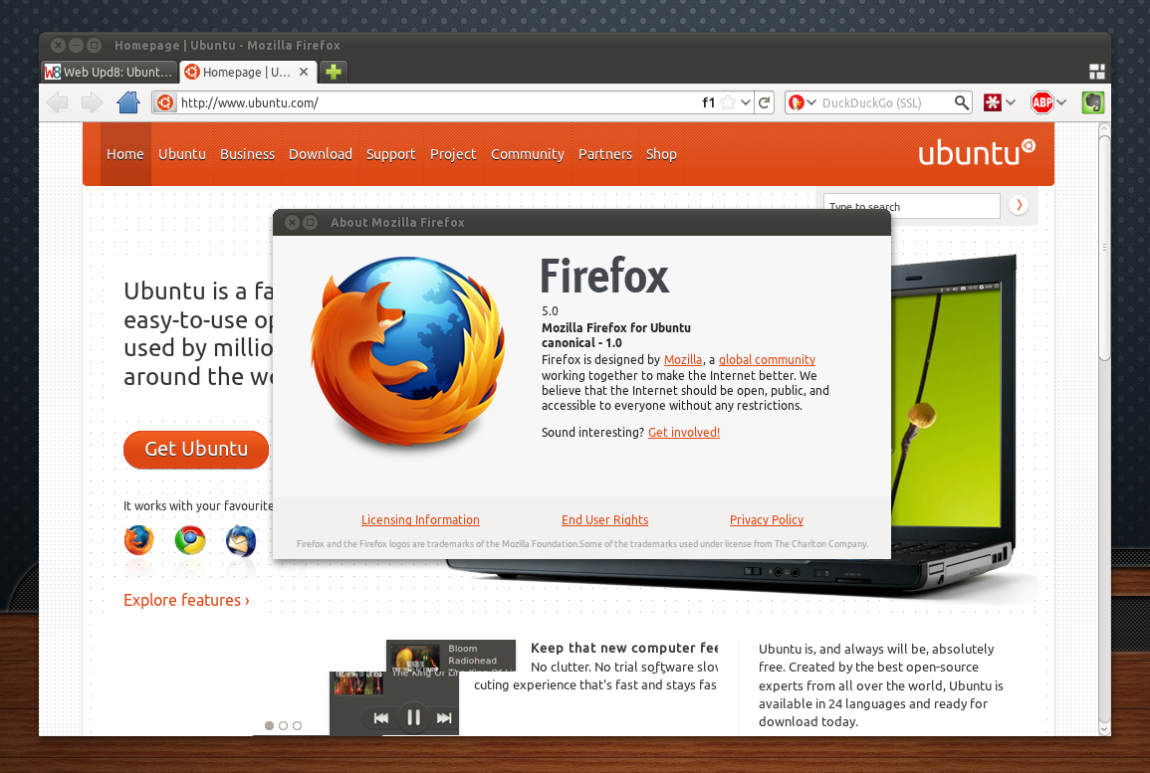Viewport: 1150px width, 773px height.
Task: Click the laptop image on Ubuntu page
Action: (x=954, y=425)
